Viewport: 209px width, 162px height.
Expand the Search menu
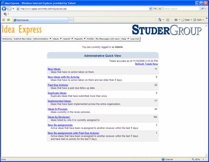click(x=68, y=39)
